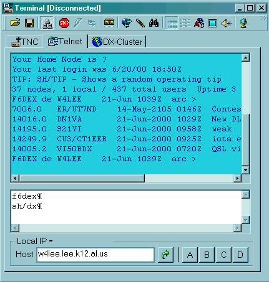Click the red STOP icon
Viewport: 269px width, 282px height.
pos(64,23)
